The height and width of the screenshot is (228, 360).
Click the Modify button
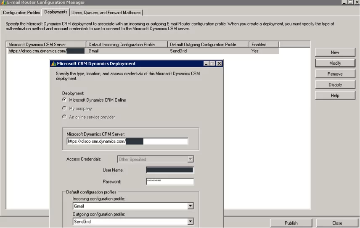tap(335, 63)
